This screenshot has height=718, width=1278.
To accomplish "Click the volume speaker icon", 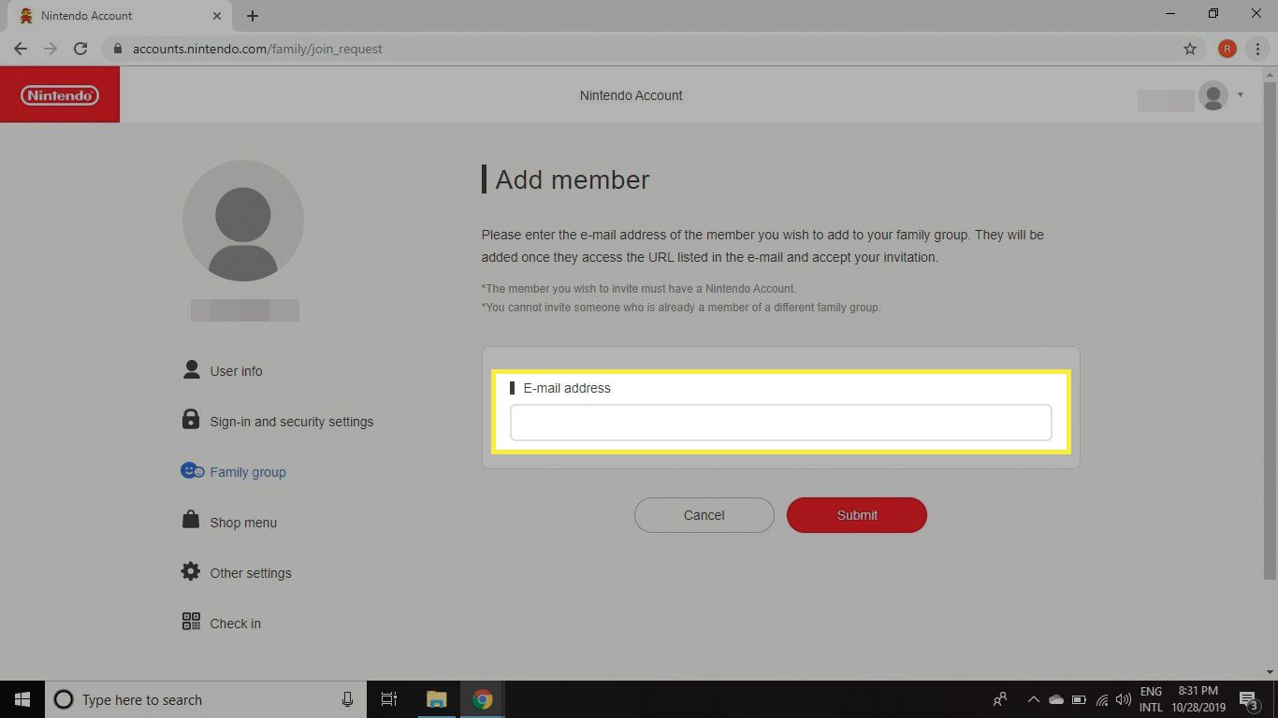I will [1124, 699].
